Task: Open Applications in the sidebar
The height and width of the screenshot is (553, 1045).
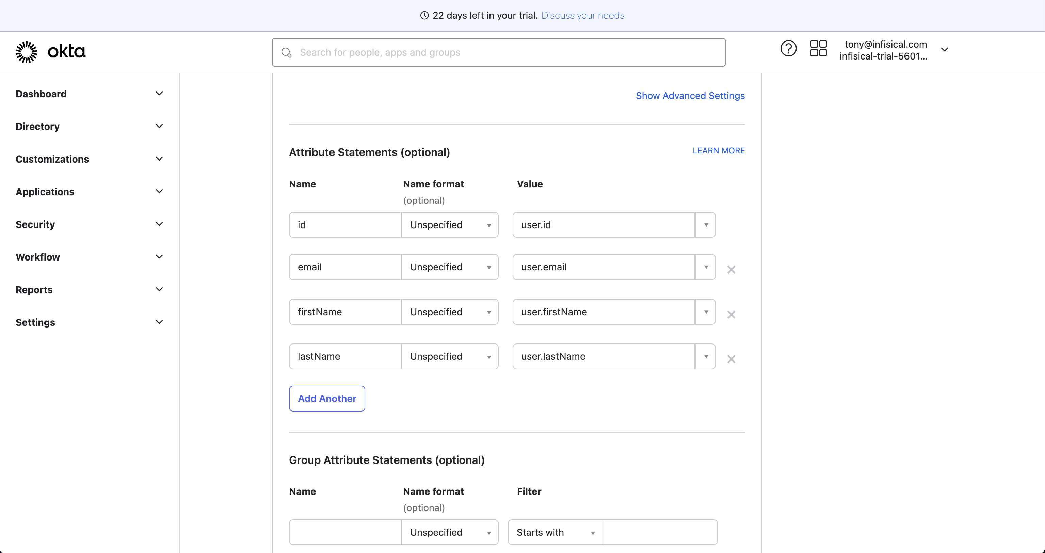Action: (45, 192)
